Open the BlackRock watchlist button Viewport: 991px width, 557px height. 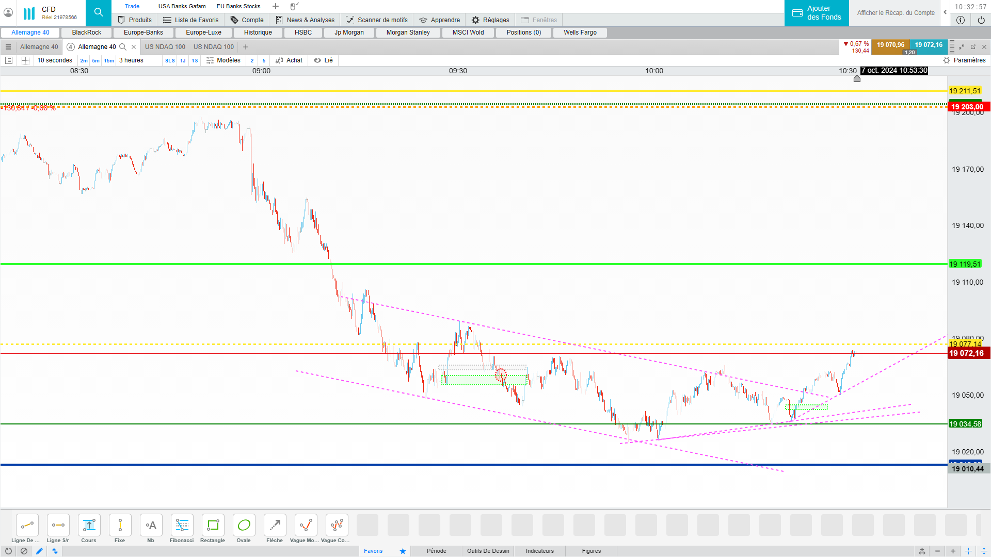87,32
